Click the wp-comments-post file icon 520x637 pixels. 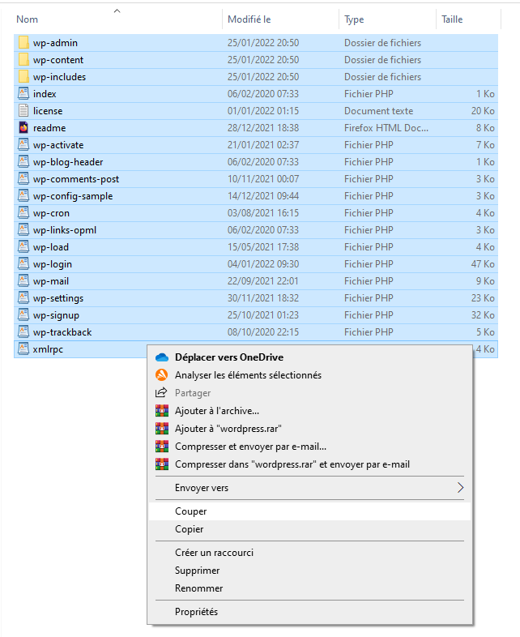[23, 179]
